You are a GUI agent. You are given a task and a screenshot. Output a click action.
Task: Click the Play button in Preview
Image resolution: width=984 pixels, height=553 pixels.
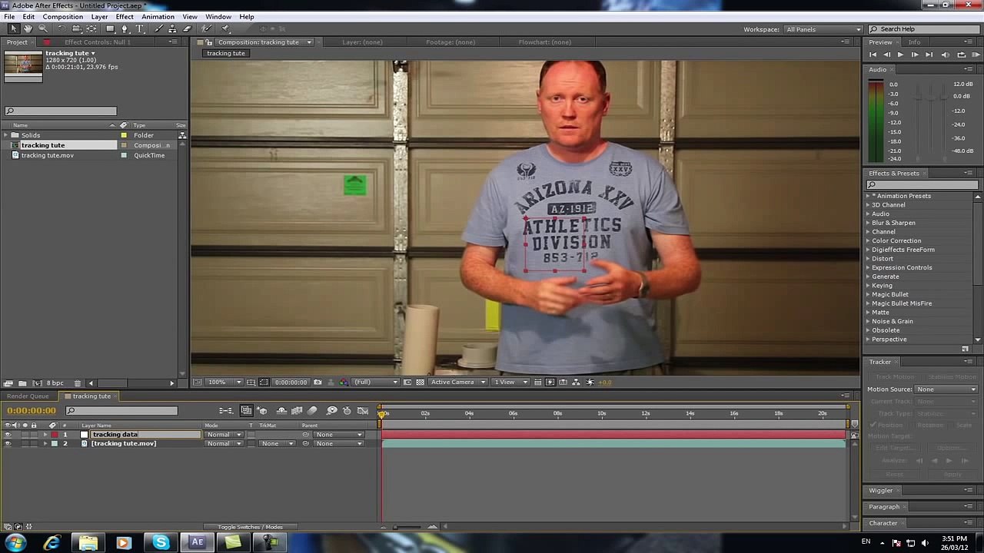click(900, 55)
